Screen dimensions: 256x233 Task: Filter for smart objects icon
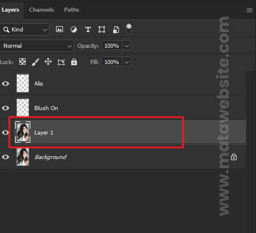click(x=116, y=30)
